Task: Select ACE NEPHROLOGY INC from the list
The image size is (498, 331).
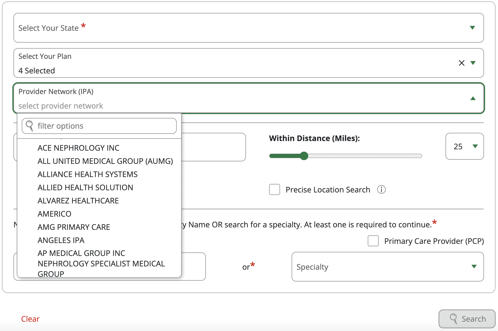Action: 78,148
